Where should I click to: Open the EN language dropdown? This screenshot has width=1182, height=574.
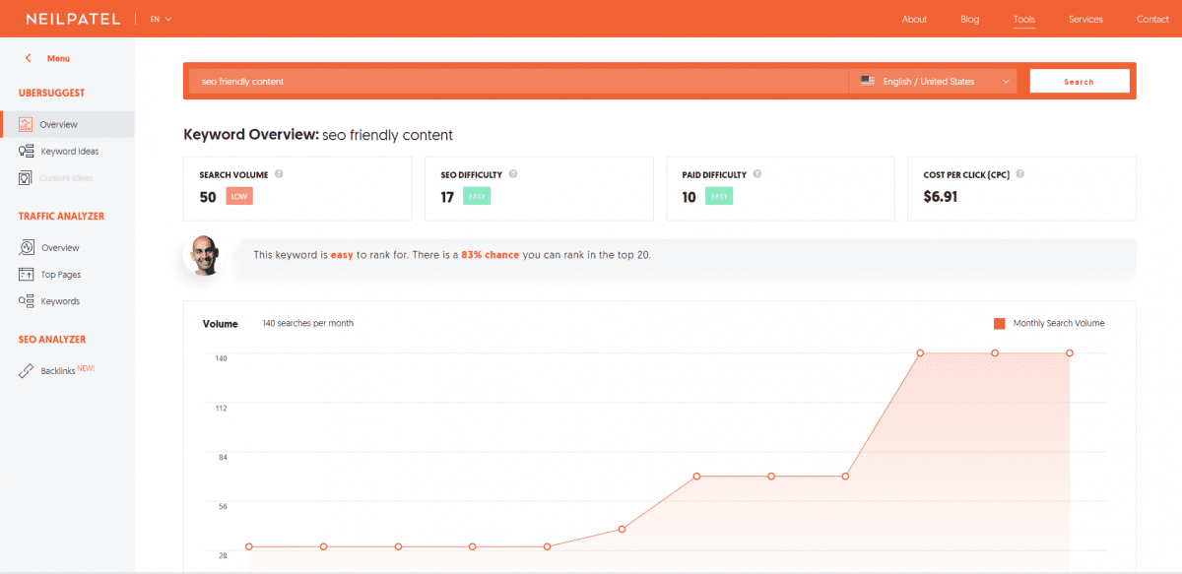click(158, 18)
